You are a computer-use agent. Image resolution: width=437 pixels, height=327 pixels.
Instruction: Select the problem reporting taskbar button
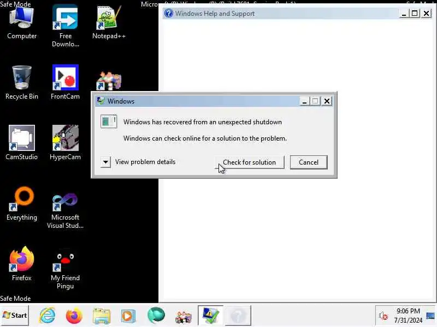[210, 316]
